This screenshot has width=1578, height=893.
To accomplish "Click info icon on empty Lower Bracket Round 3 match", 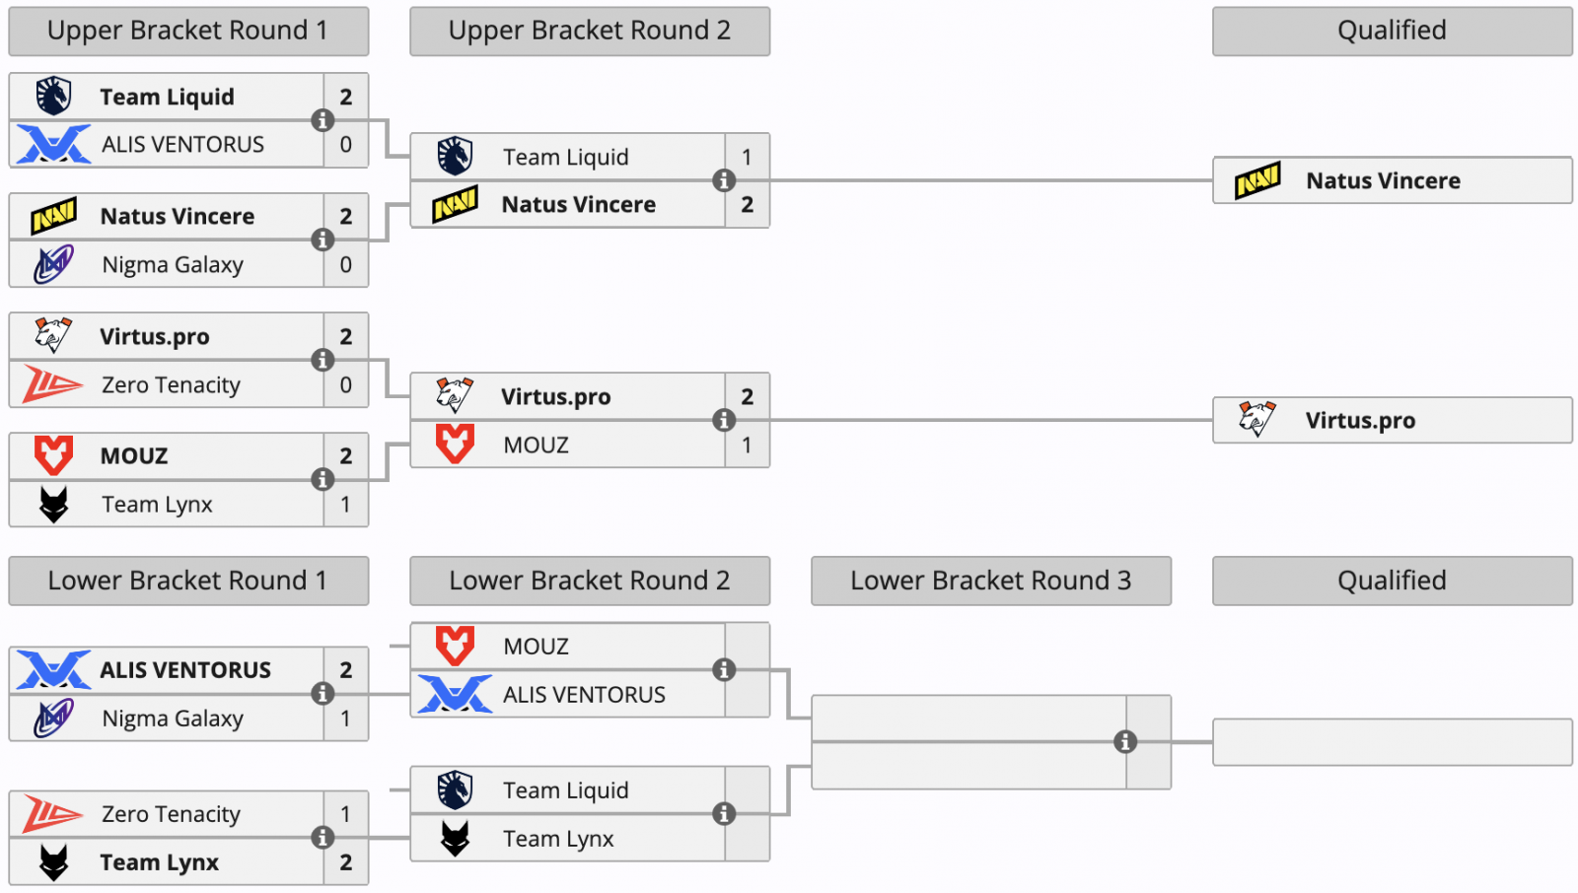I will [x=1125, y=742].
